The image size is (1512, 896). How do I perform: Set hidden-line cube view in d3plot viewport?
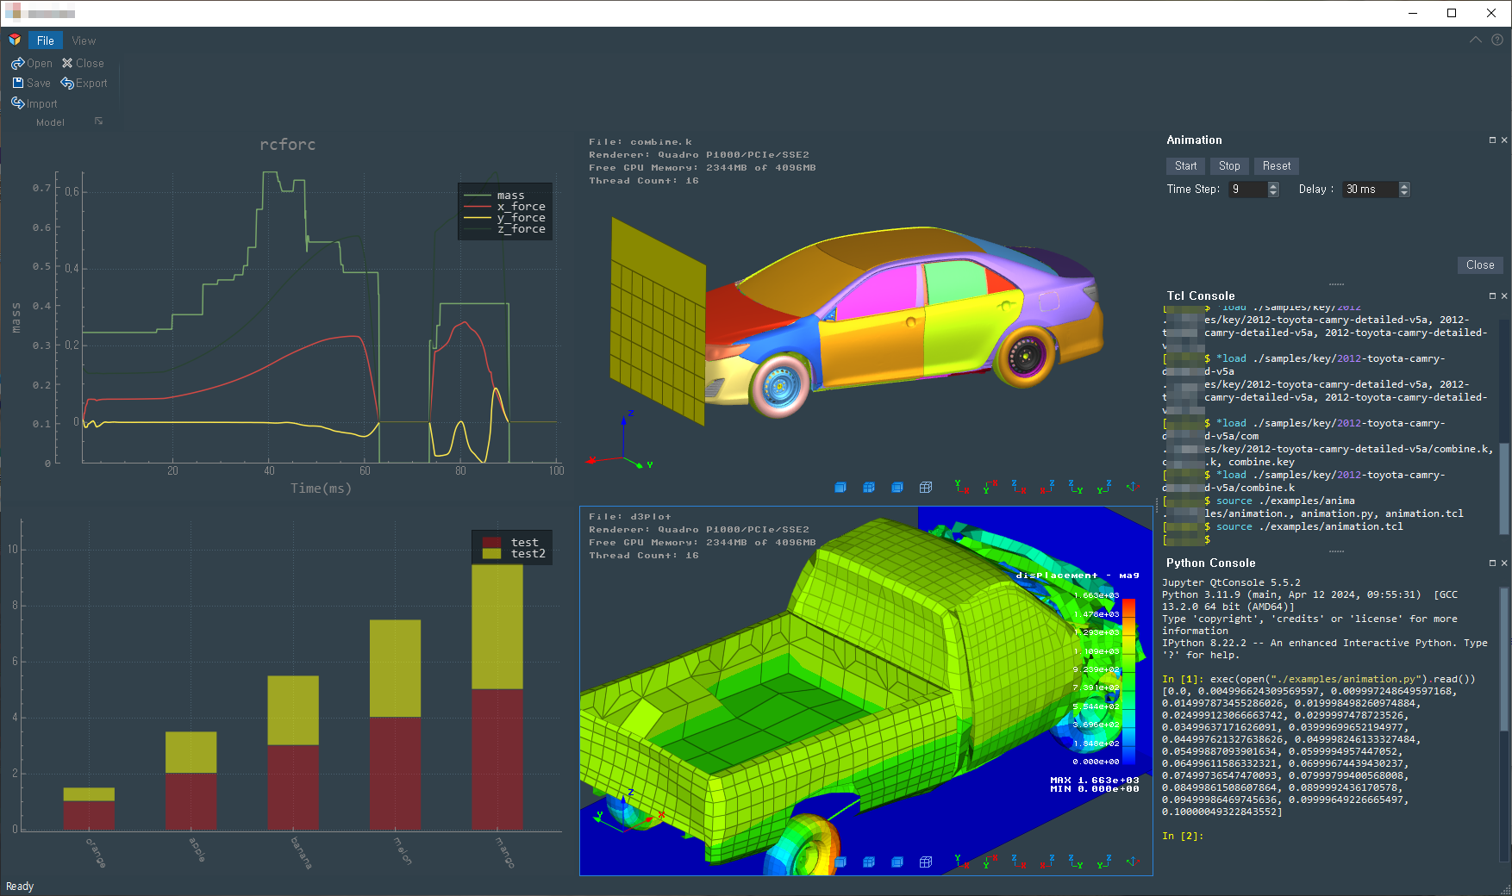[897, 862]
